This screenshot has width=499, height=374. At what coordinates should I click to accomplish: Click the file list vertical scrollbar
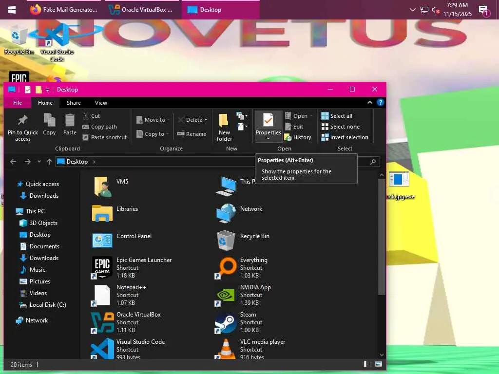pyautogui.click(x=382, y=237)
